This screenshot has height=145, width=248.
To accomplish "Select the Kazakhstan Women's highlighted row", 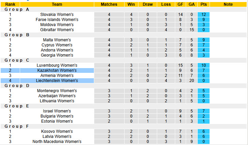I will click(x=57, y=70).
